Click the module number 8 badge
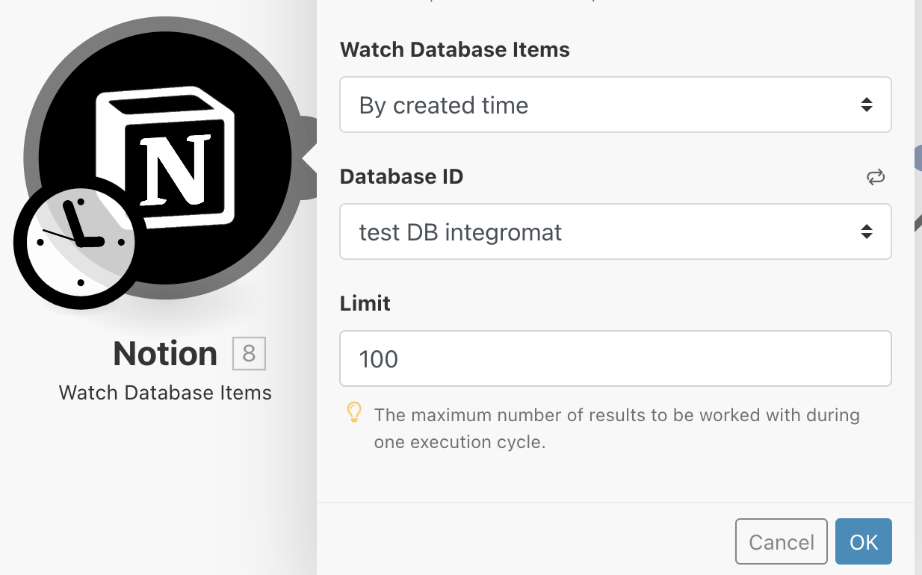This screenshot has height=575, width=922. pos(249,353)
